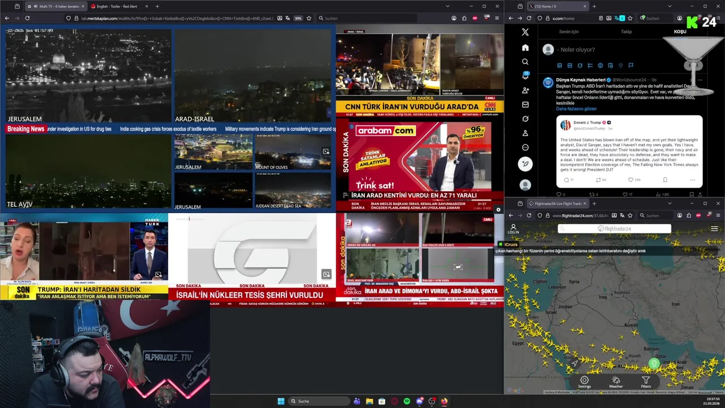Screen dimensions: 725x408
Task: Open more options on Dünya Kaynak Haberleri post
Action: click(700, 80)
